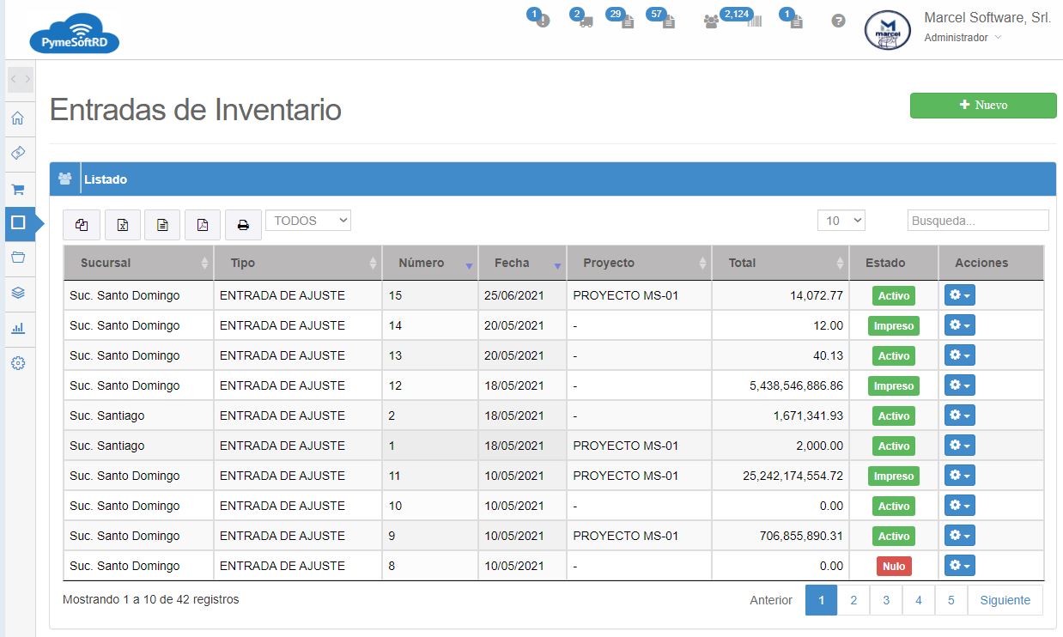Open the delivery truck notification icon
Viewport: 1063px width, 637px height.
[x=584, y=21]
